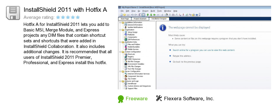Open the Edit menu

[x=127, y=11]
